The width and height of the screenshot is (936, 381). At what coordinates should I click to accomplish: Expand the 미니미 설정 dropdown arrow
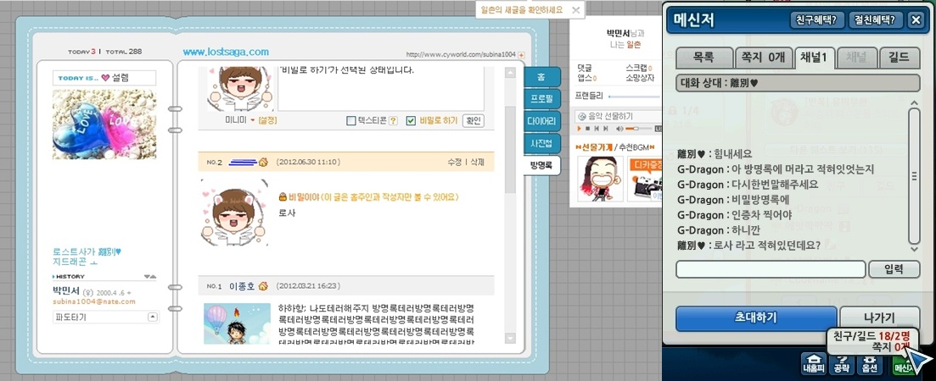(x=253, y=121)
